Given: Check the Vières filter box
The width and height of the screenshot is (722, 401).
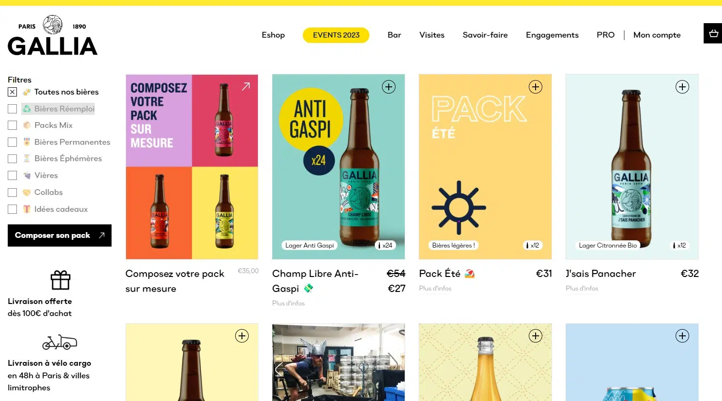Looking at the screenshot, I should coord(13,175).
